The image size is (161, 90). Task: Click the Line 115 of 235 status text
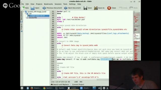(x=60, y=82)
